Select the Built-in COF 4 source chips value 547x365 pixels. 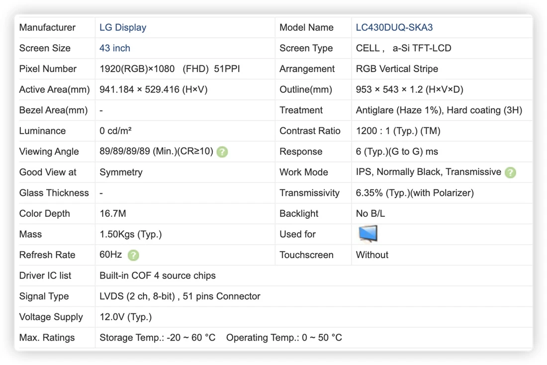coord(158,275)
